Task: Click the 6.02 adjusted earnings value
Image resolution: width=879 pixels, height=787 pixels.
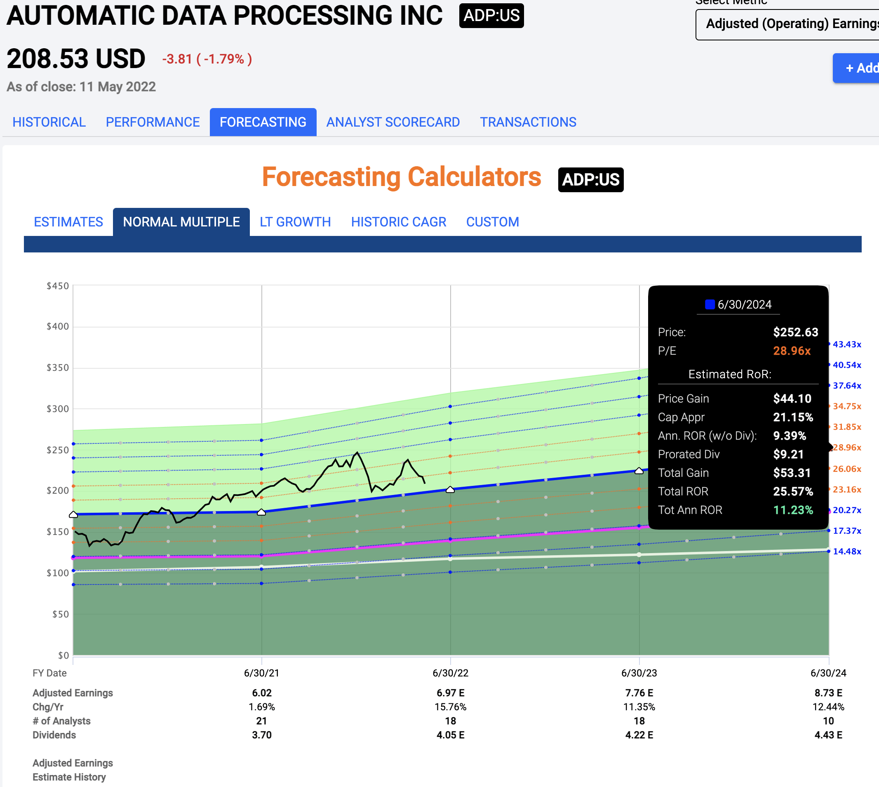Action: 262,693
